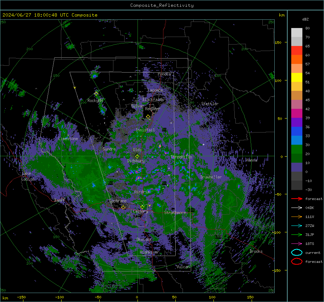Select the orange 57-60 dBZ color swatch
Image resolution: width=324 pixels, height=302 pixels.
(x=297, y=60)
